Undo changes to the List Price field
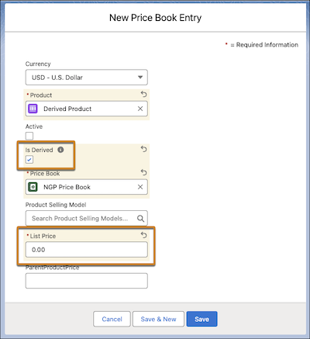The width and height of the screenshot is (310, 339). click(x=144, y=235)
